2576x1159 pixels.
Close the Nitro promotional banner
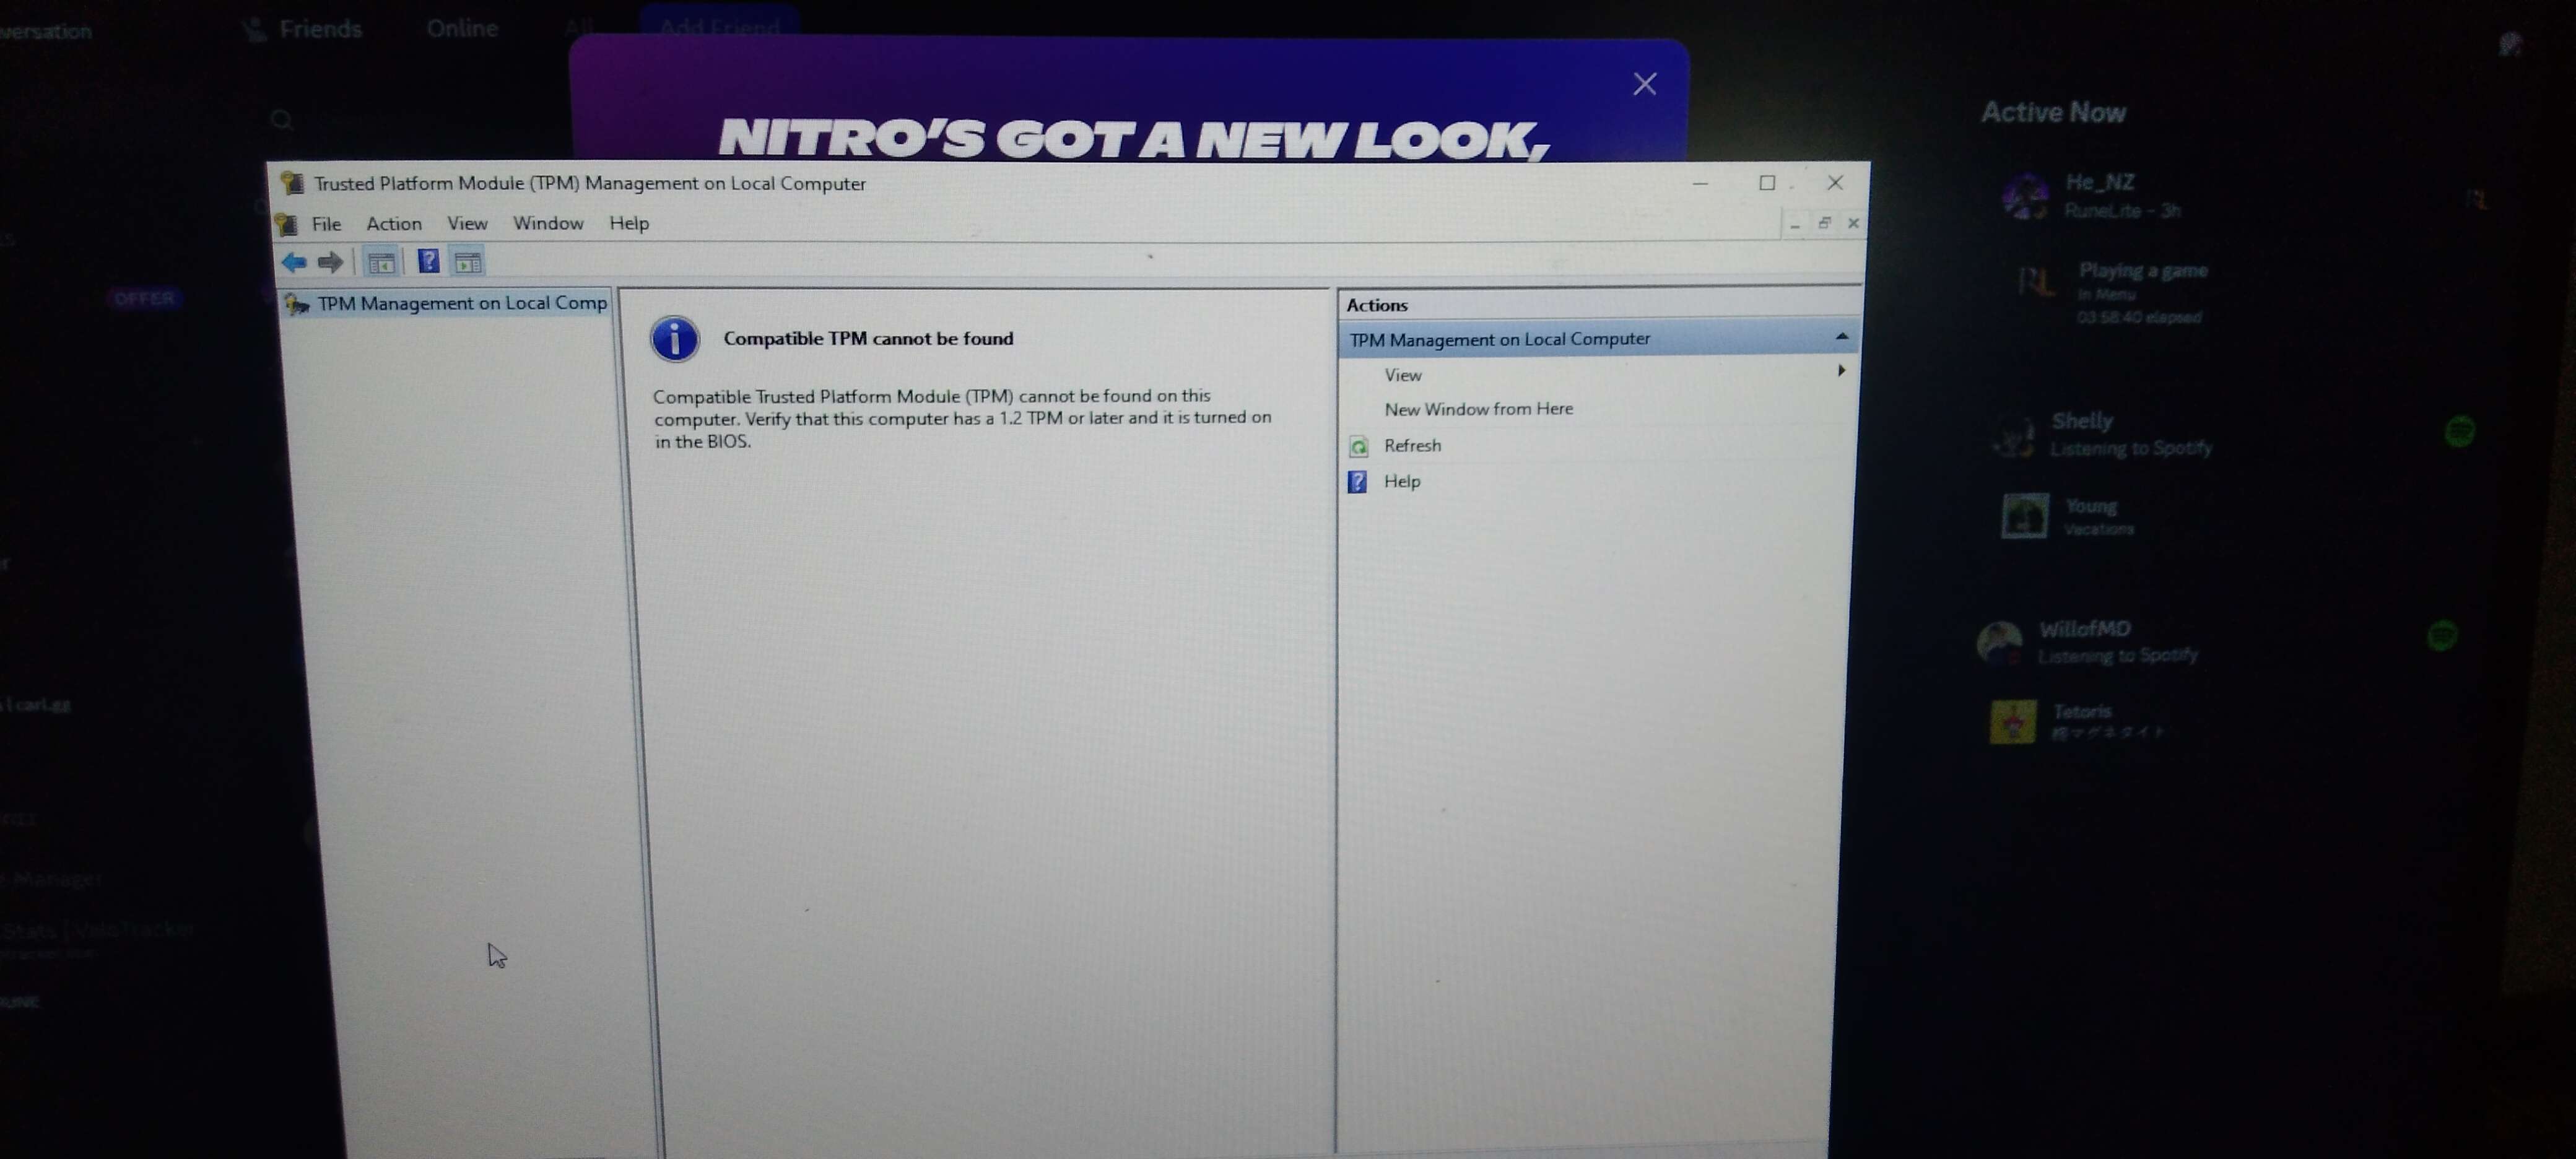point(1644,84)
